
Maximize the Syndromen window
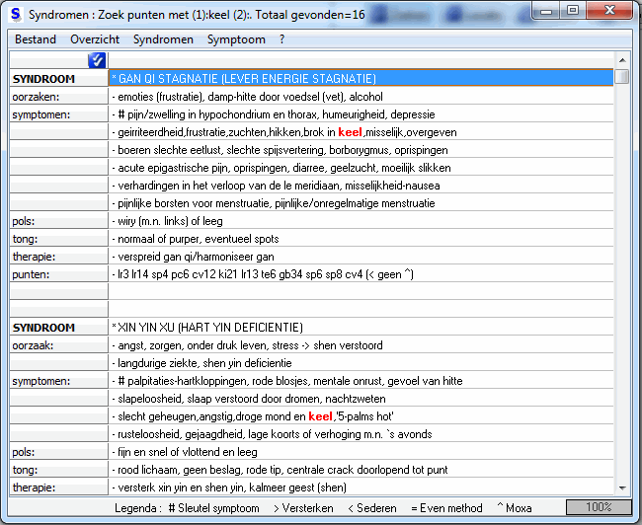(x=573, y=11)
